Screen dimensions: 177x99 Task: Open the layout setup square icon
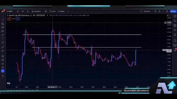141,11
